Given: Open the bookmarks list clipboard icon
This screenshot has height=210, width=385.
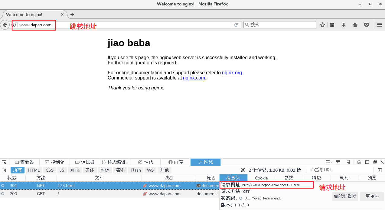Looking at the screenshot, I should (x=332, y=25).
